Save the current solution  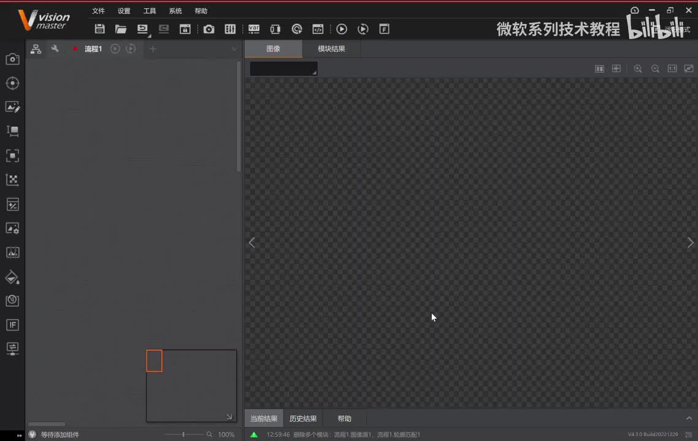(100, 29)
